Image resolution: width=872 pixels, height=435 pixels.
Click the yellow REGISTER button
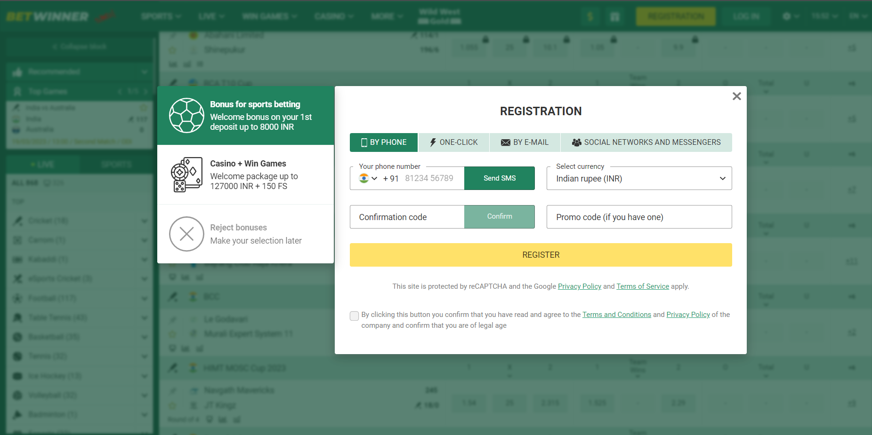pyautogui.click(x=541, y=255)
